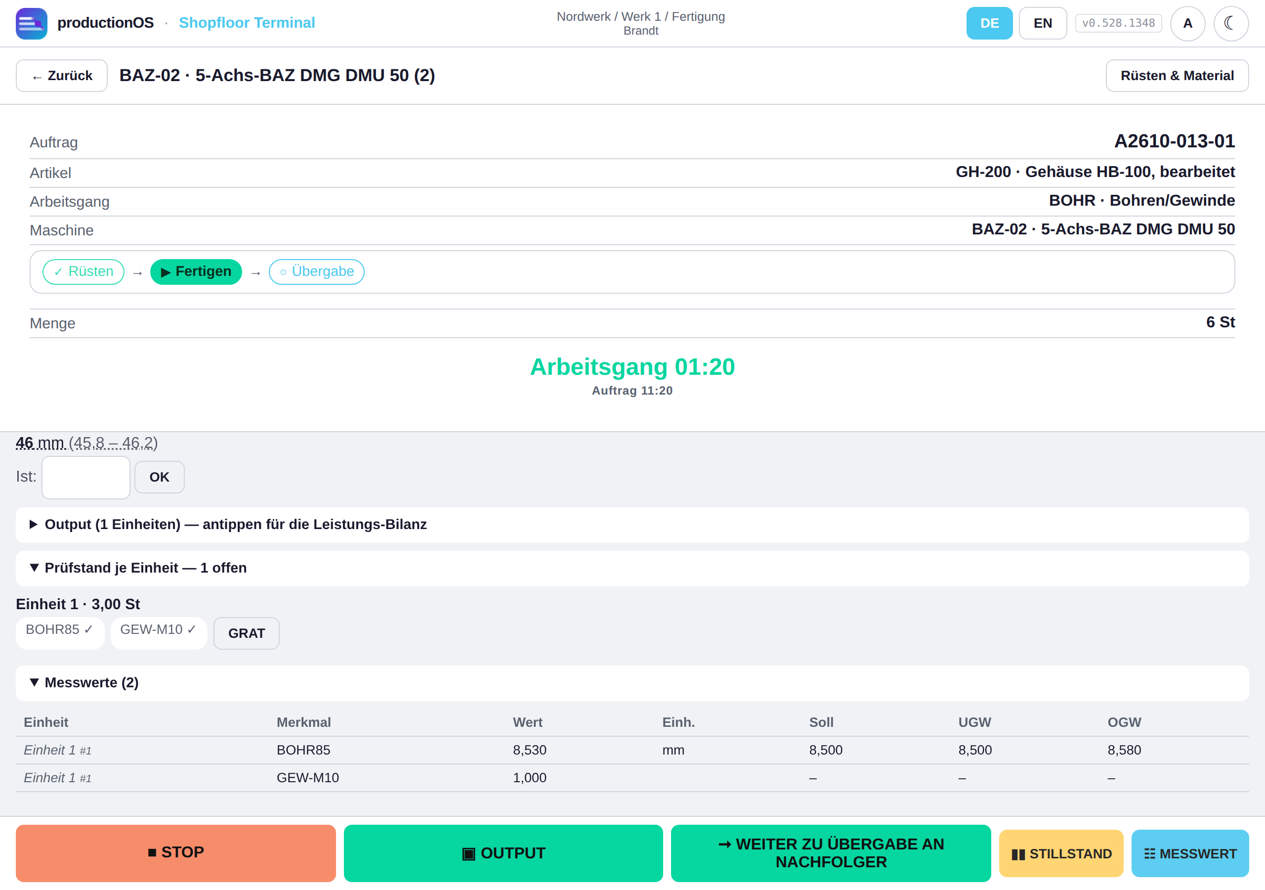Image resolution: width=1265 pixels, height=890 pixels.
Task: Click the Einheit 1 · 3,00 St heading
Action: coord(78,604)
